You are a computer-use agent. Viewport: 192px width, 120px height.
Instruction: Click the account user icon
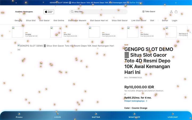(171, 12)
